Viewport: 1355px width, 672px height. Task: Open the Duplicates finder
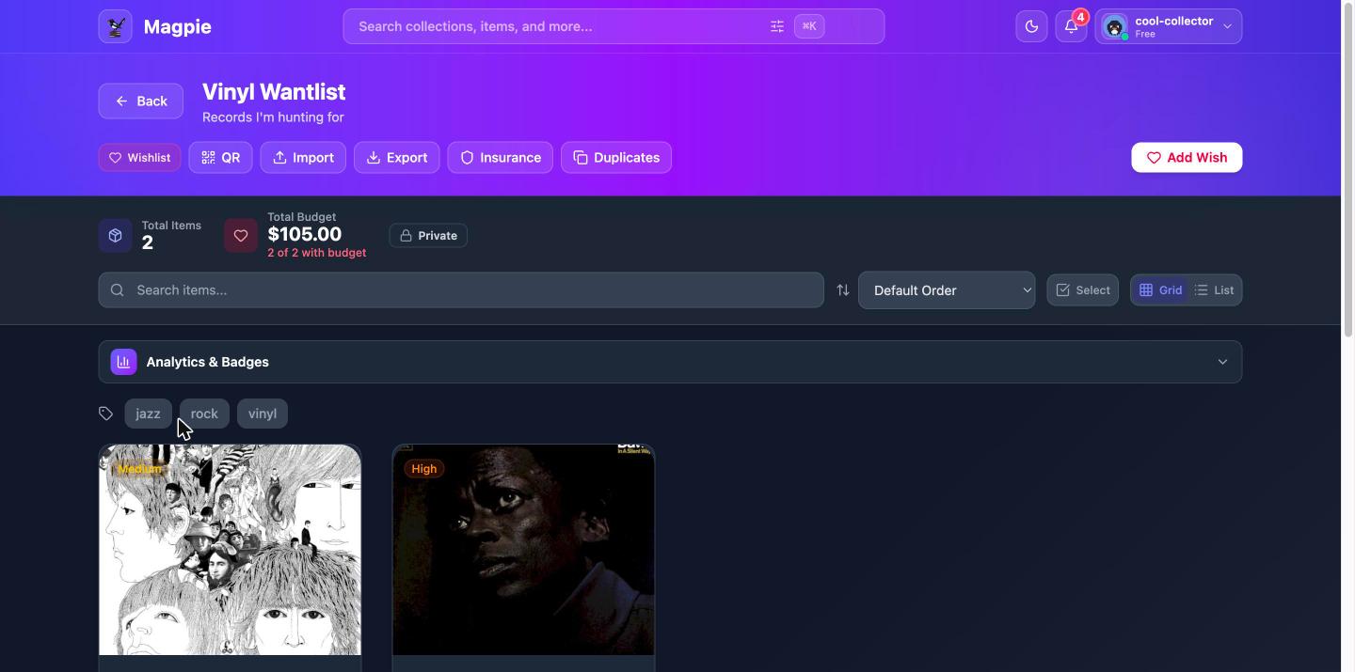tap(616, 158)
